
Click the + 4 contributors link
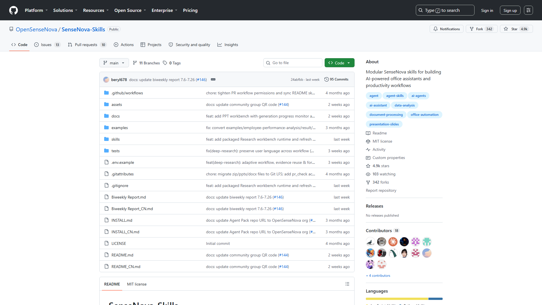tap(378, 276)
